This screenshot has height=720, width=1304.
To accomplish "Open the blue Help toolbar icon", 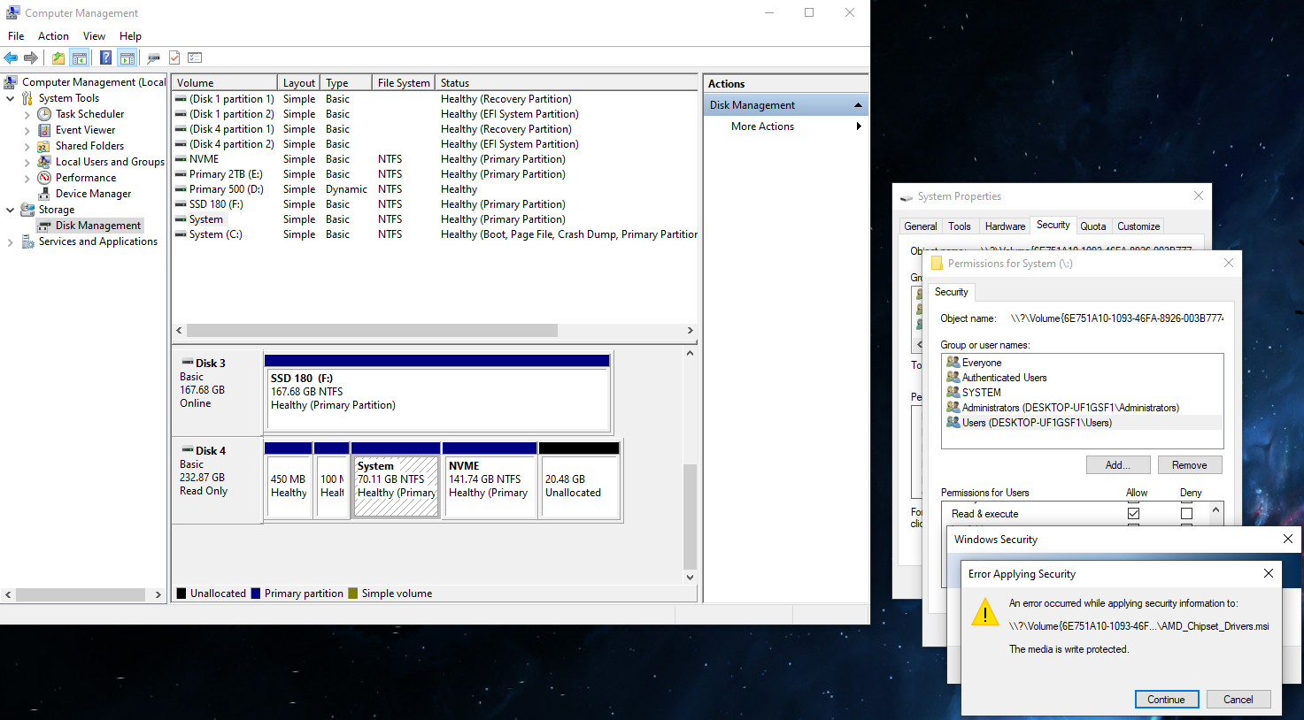I will coord(105,58).
